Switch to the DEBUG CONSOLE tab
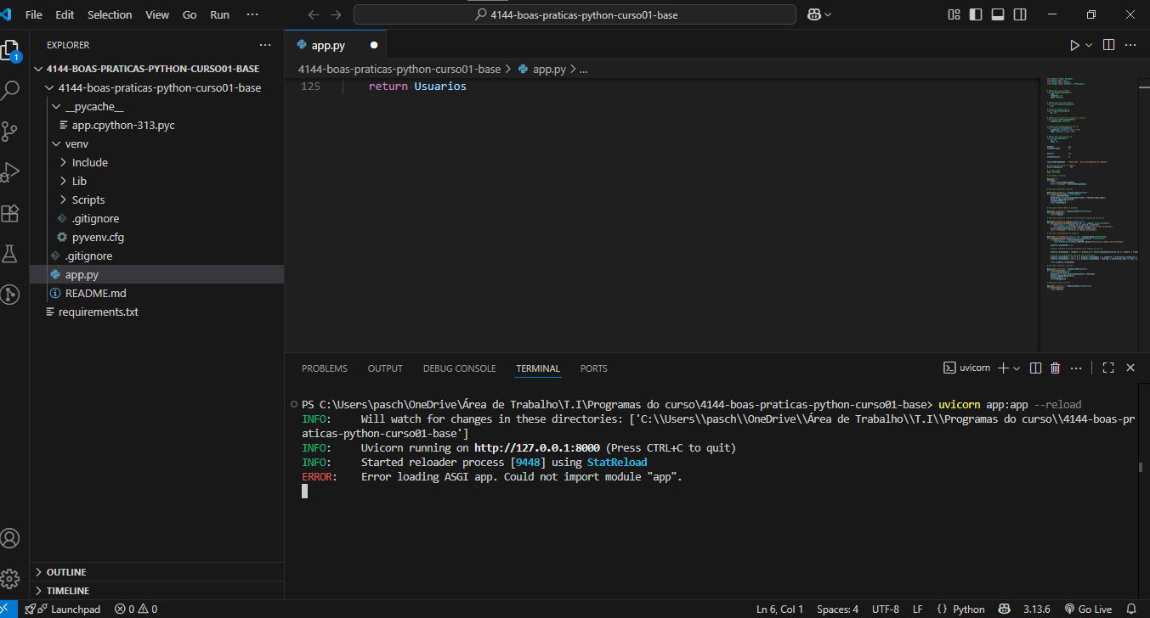This screenshot has width=1150, height=618. [x=459, y=368]
